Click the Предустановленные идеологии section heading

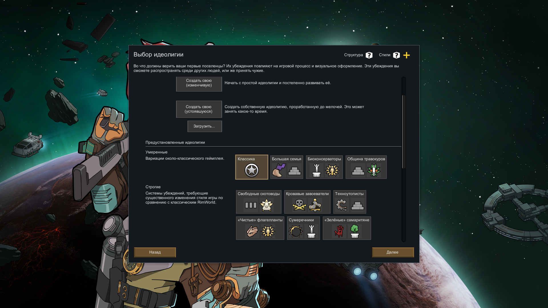[x=175, y=143]
